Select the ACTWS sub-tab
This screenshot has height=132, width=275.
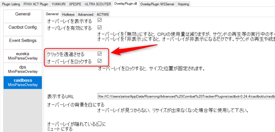tap(103, 14)
